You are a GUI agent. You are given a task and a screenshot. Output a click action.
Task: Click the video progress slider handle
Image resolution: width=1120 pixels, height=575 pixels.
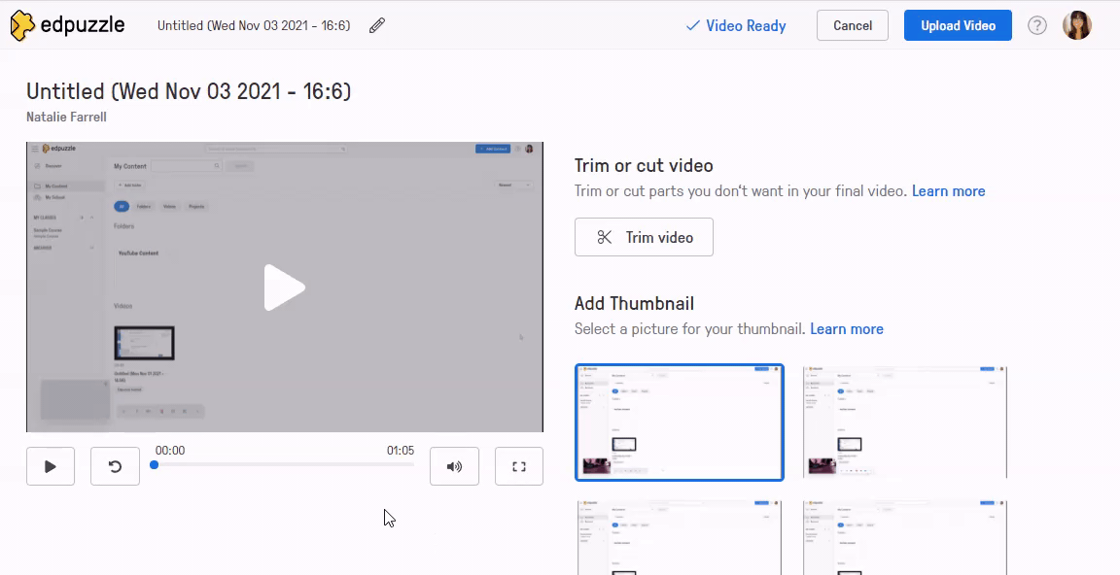(x=155, y=464)
